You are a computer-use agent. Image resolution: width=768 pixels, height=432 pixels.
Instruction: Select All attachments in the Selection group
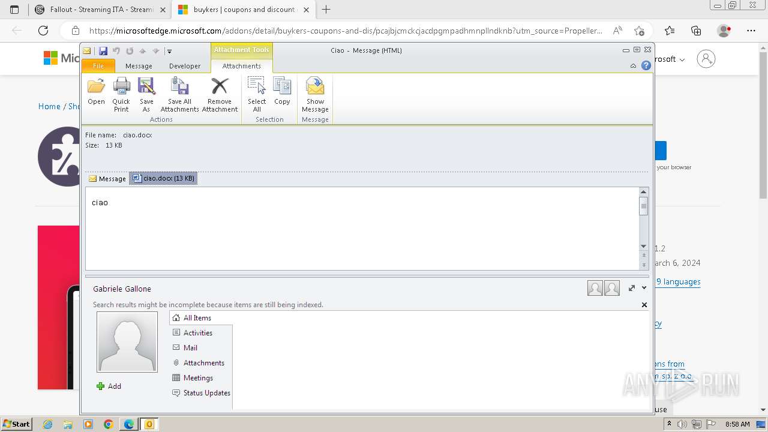pyautogui.click(x=257, y=95)
